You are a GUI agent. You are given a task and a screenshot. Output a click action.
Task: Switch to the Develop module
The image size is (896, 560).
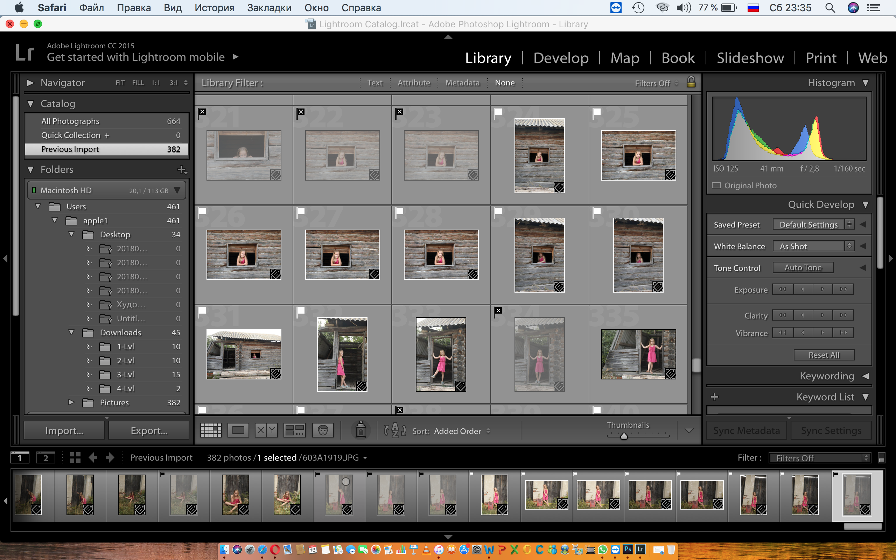[x=561, y=58]
